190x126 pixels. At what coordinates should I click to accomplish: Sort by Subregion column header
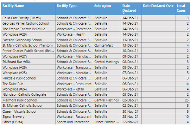(103, 6)
